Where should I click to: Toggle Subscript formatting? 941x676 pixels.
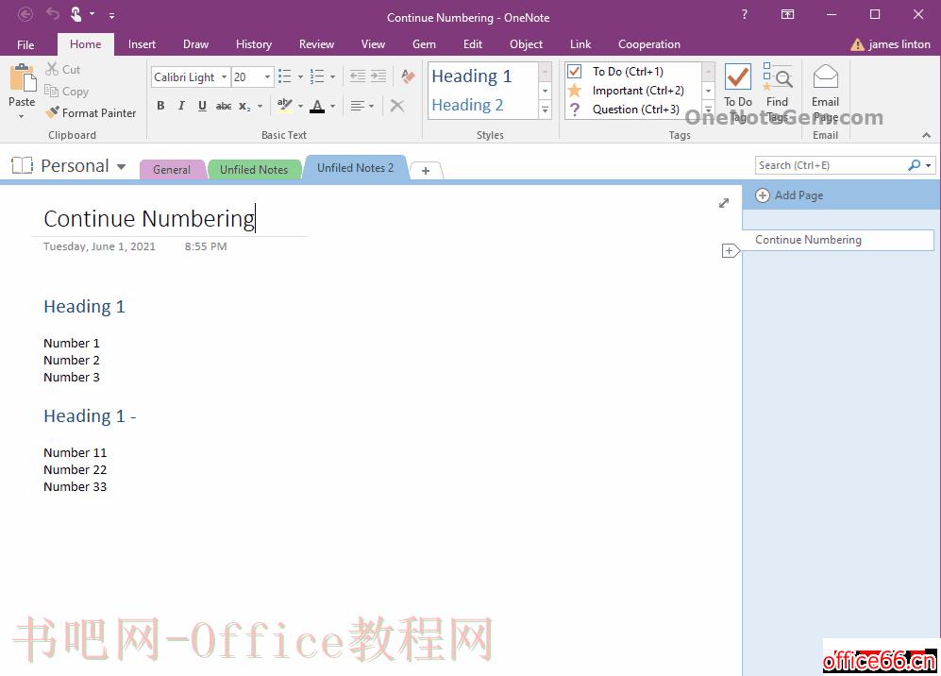(x=244, y=107)
